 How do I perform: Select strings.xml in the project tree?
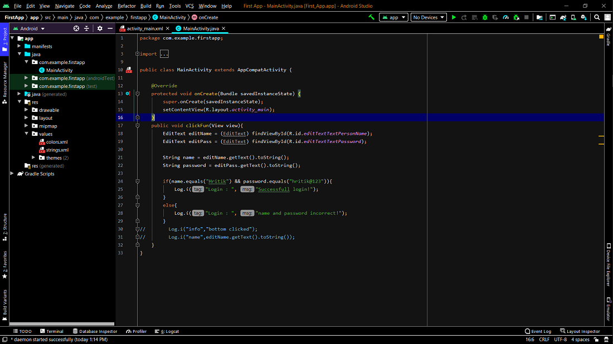tap(57, 150)
